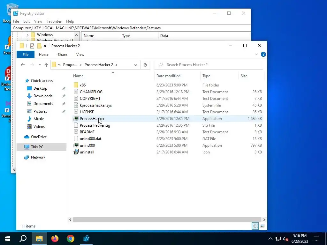The width and height of the screenshot is (327, 245).
Task: Select the README text document
Action: 87,132
